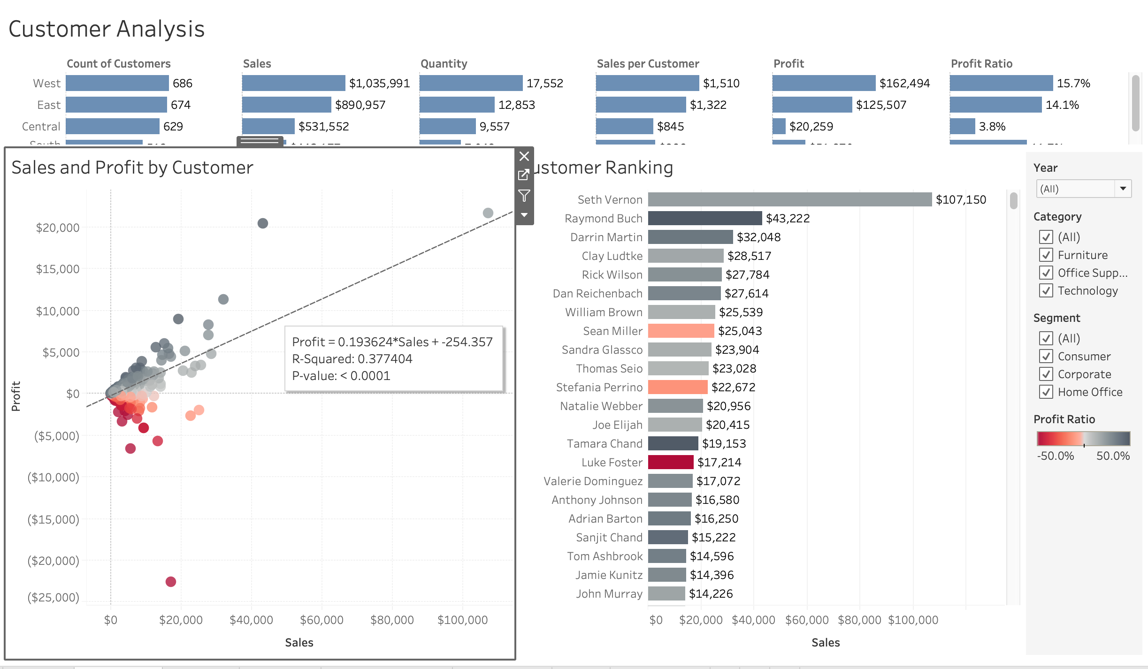Open the Year filter dropdown
Image resolution: width=1148 pixels, height=669 pixels.
coord(1083,189)
